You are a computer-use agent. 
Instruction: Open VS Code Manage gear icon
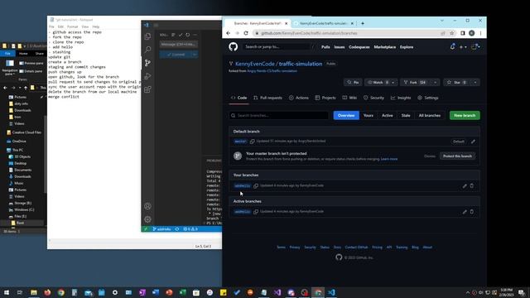point(147,219)
